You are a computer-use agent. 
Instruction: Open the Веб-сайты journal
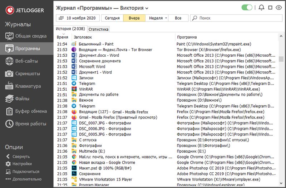(26, 61)
